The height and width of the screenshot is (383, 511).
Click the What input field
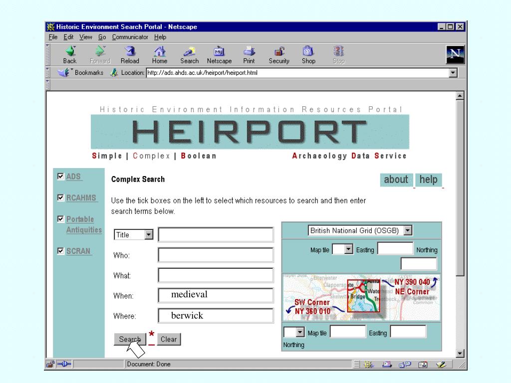tap(216, 275)
